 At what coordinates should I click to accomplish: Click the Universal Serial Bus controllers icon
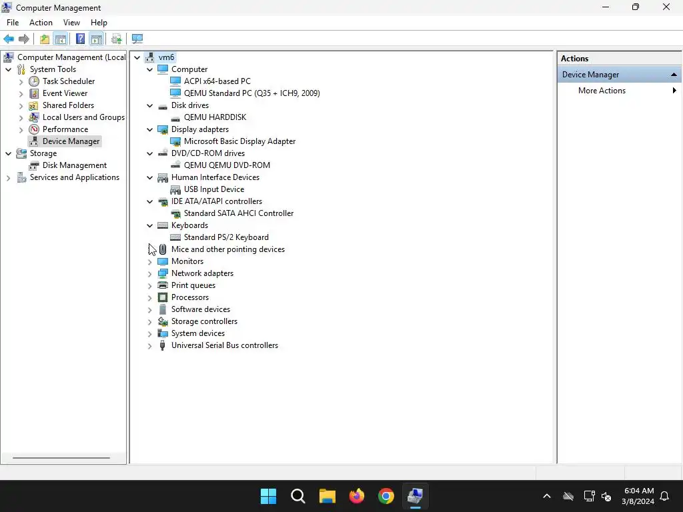(163, 345)
